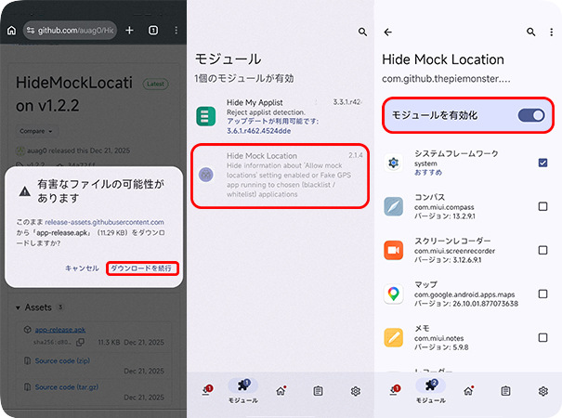
Task: Go back with arrow on Hide Mock Location screen
Action: tap(387, 33)
